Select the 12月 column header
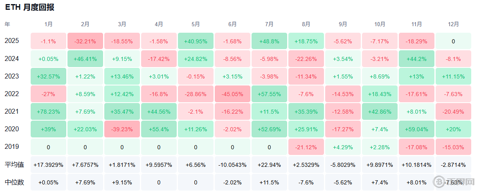The width and height of the screenshot is (479, 193). [x=453, y=25]
